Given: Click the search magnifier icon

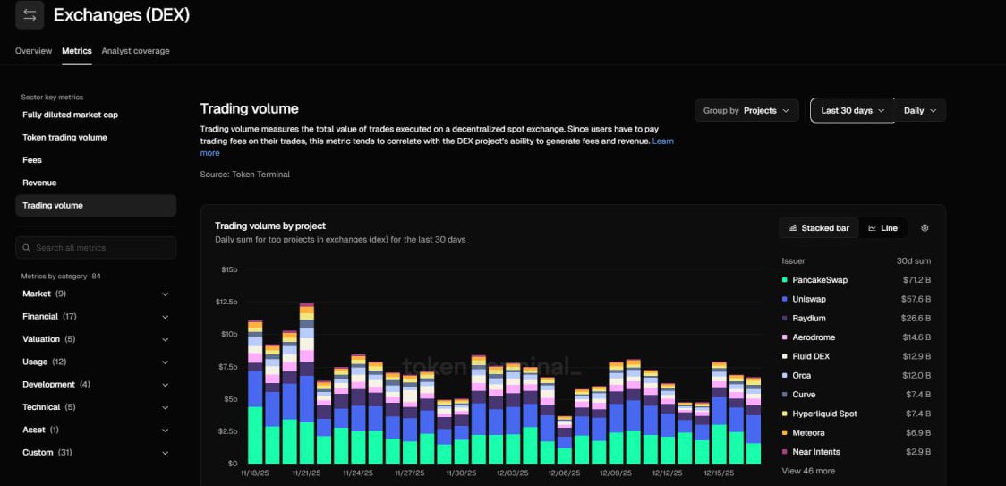Looking at the screenshot, I should tap(26, 247).
